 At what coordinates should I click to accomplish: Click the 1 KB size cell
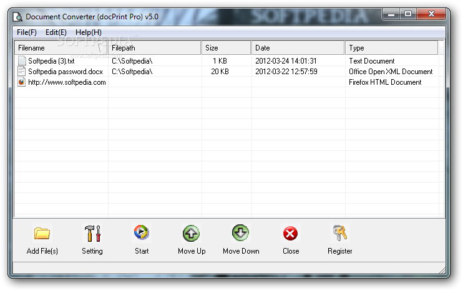[x=220, y=61]
